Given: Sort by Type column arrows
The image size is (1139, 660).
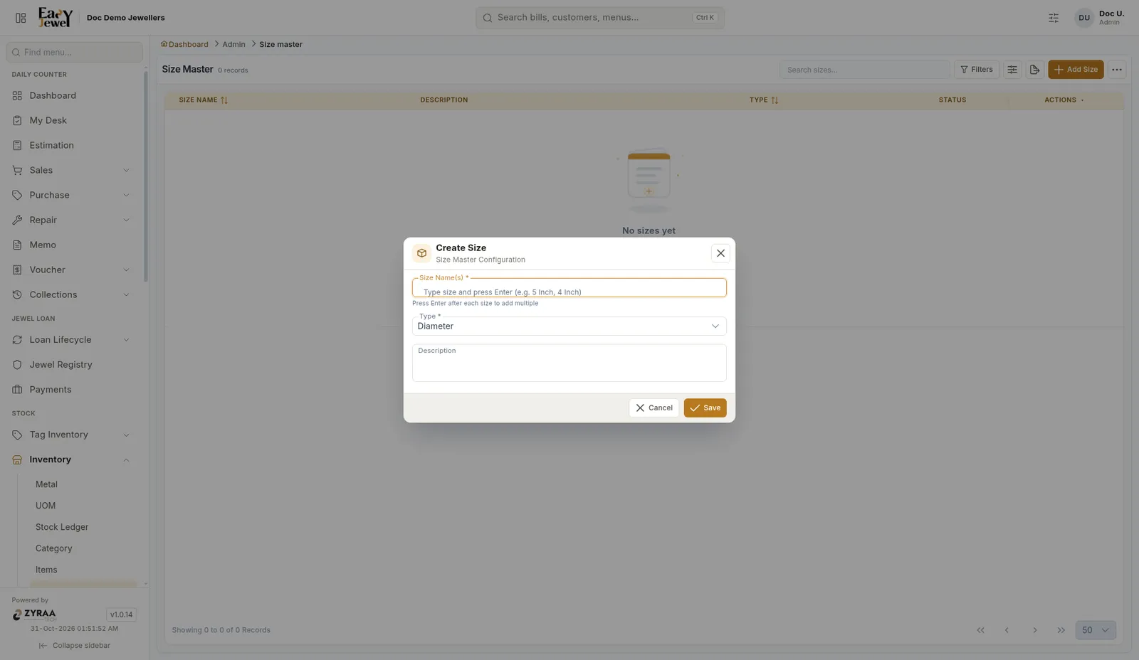Looking at the screenshot, I should [775, 100].
